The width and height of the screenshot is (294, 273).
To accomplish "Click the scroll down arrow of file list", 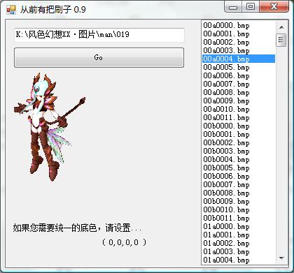I will 281,258.
